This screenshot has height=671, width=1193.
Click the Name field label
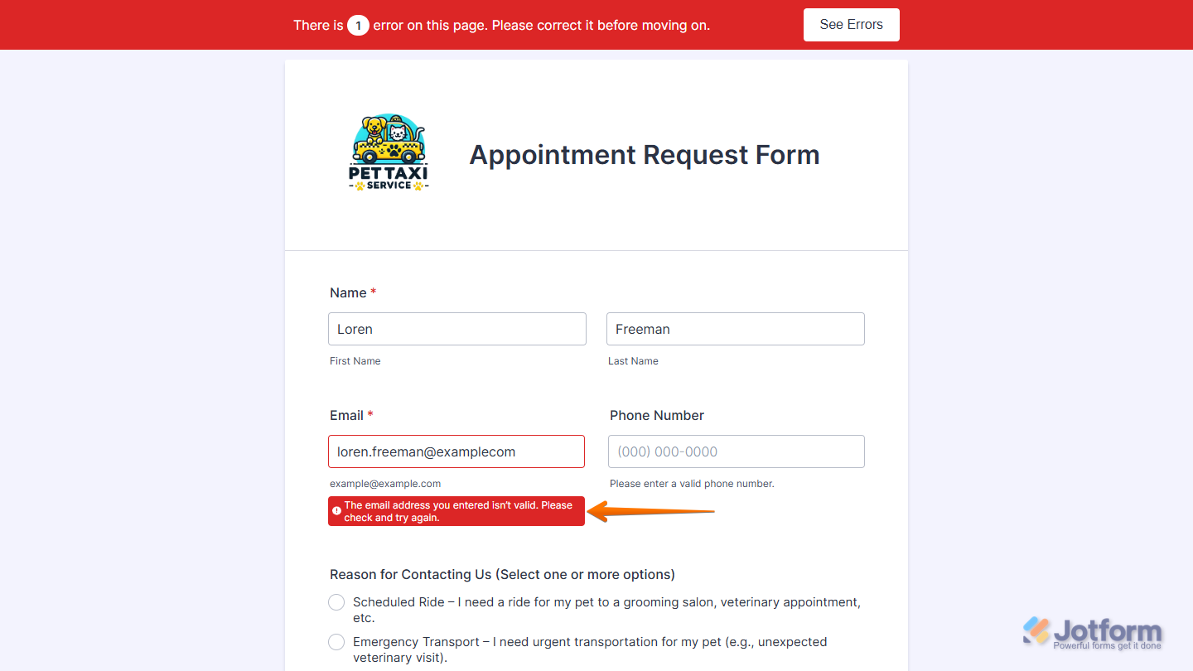point(348,292)
